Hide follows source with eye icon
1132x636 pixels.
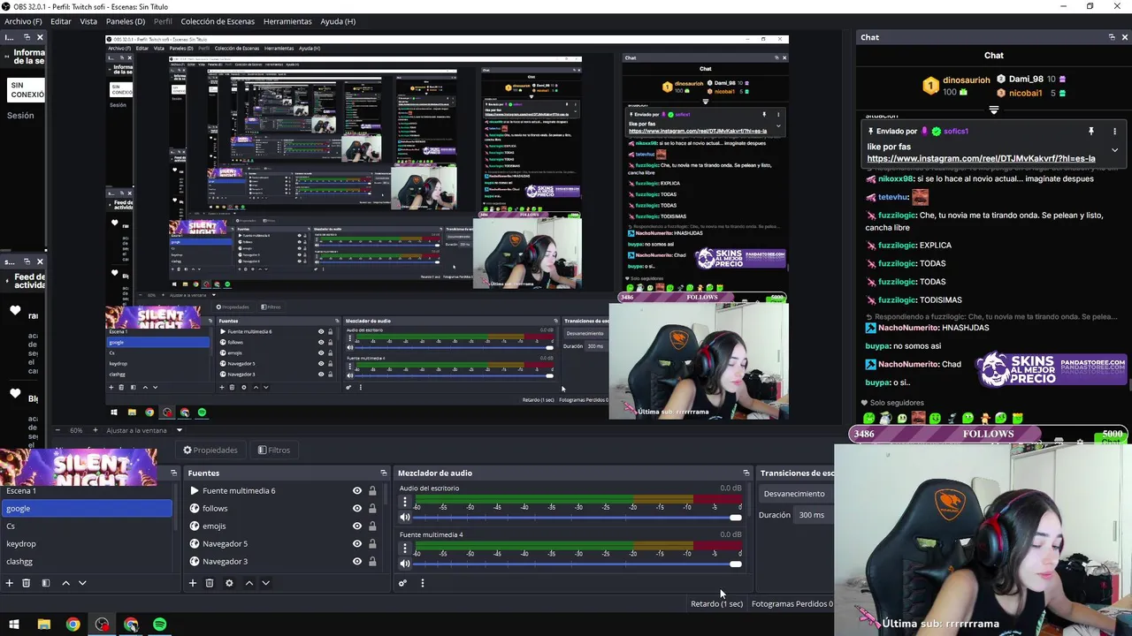(357, 509)
